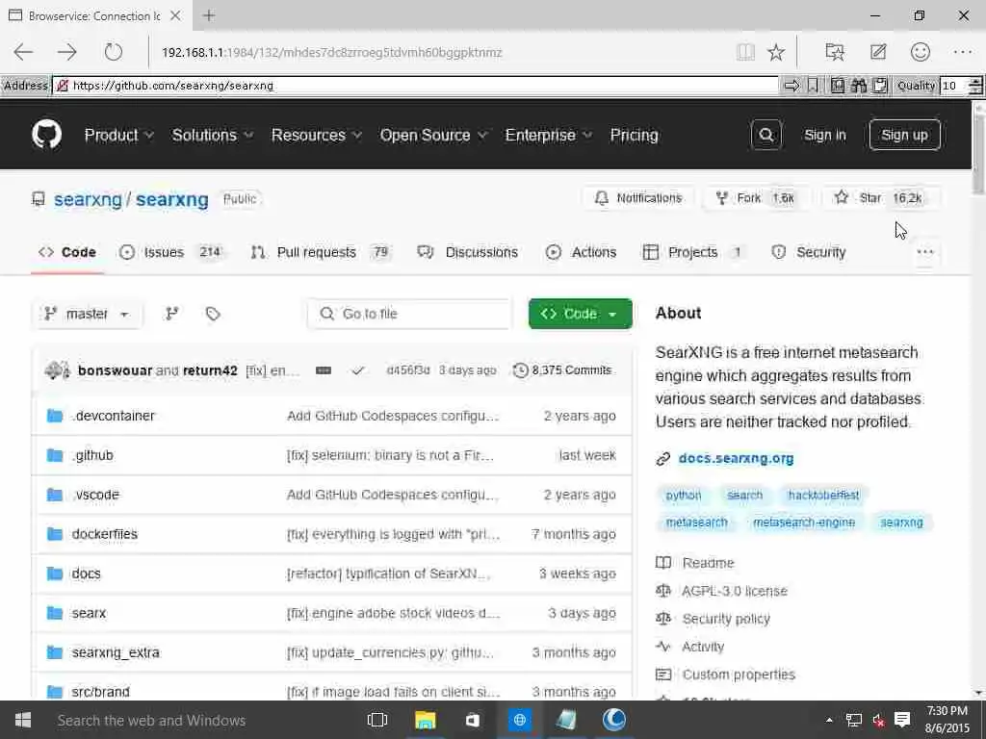This screenshot has width=986, height=739.
Task: Open find-in-page binoculars icon
Action: click(x=859, y=86)
